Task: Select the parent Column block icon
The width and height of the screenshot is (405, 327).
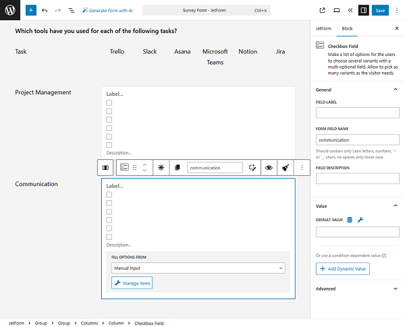Action: pos(105,168)
